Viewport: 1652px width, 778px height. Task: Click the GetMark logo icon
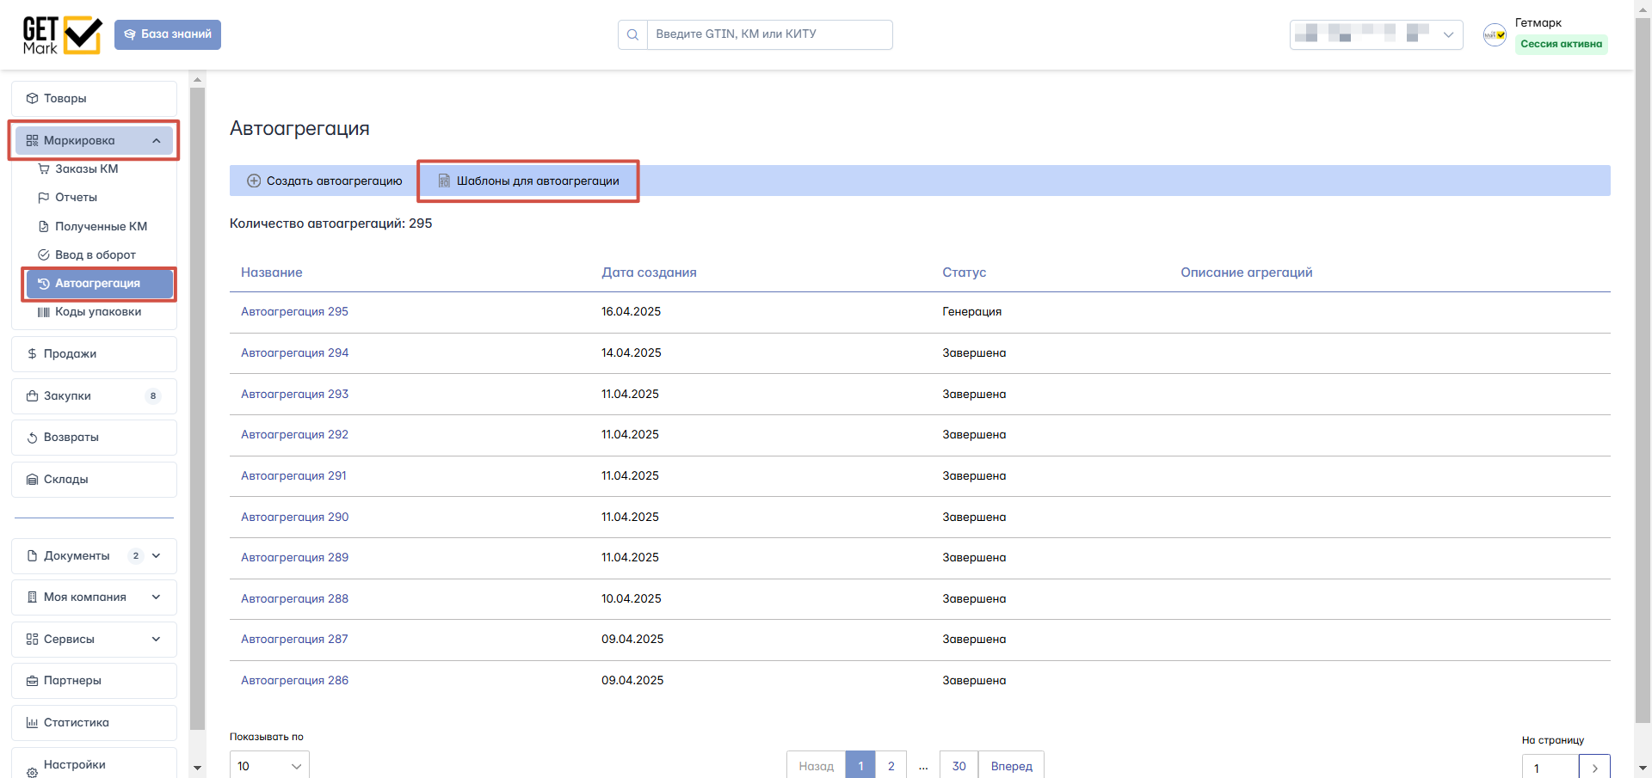(62, 35)
